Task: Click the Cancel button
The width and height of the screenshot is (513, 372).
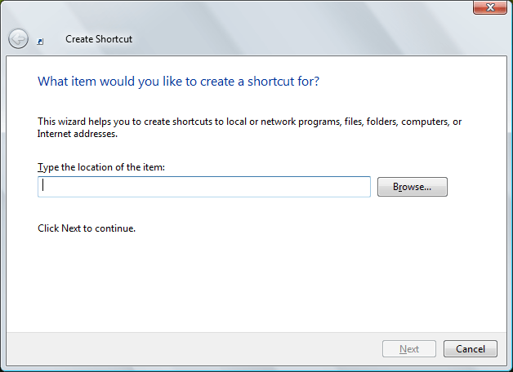Action: [471, 349]
